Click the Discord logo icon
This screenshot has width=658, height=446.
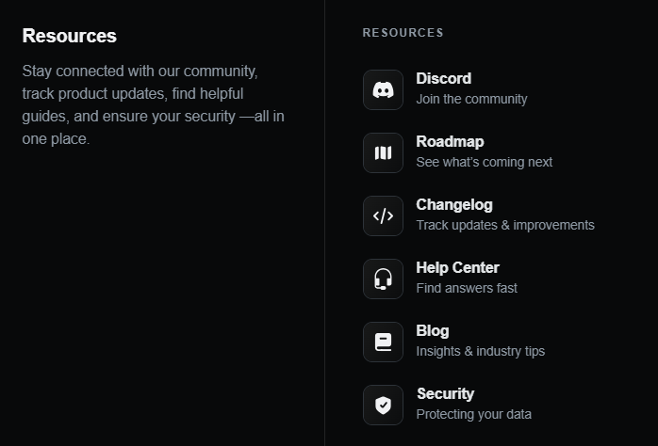pyautogui.click(x=383, y=90)
